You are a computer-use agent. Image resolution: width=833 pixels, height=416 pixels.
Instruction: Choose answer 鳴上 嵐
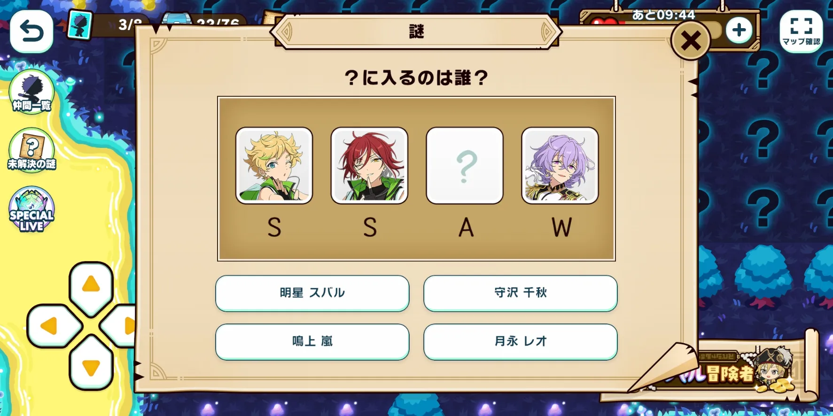[312, 342]
